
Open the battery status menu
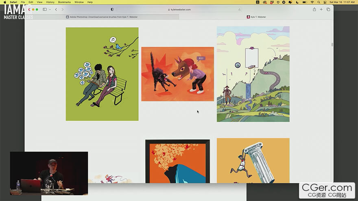305,2
